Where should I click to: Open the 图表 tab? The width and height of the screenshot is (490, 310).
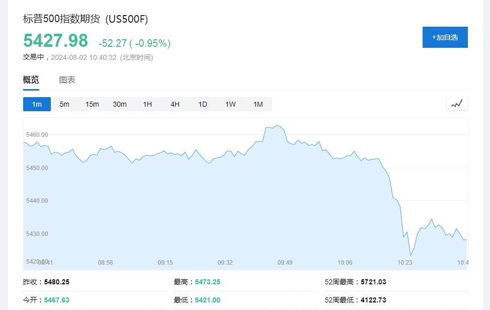[x=67, y=80]
